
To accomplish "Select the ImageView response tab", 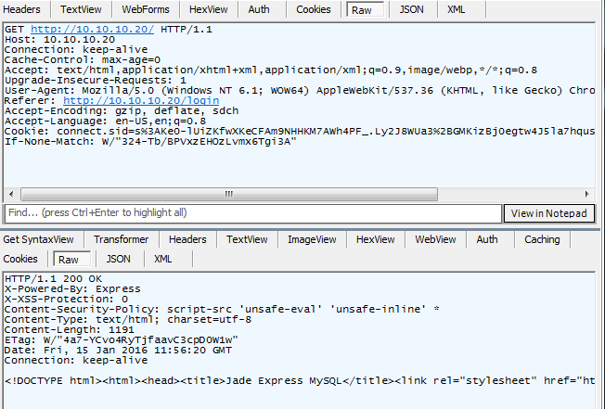I will 312,239.
